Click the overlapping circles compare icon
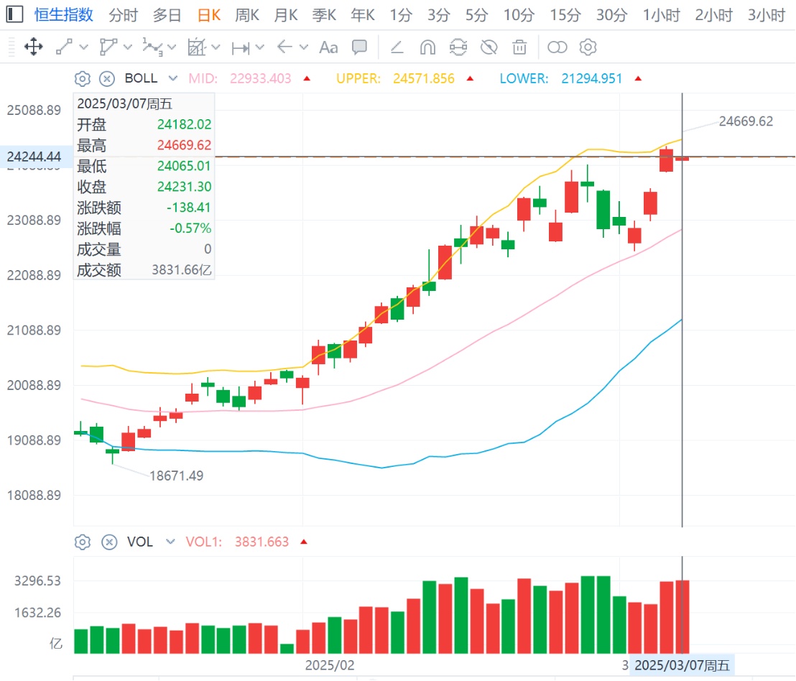The height and width of the screenshot is (681, 796). point(557,47)
